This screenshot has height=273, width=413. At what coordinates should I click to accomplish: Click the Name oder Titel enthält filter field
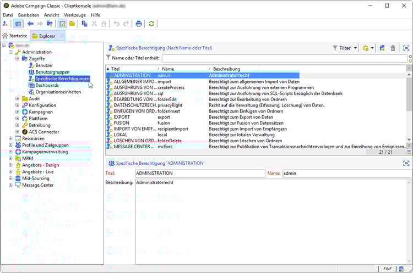tap(285, 58)
